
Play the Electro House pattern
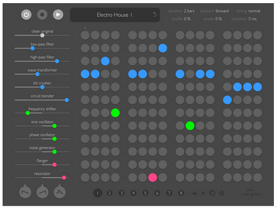tap(58, 15)
